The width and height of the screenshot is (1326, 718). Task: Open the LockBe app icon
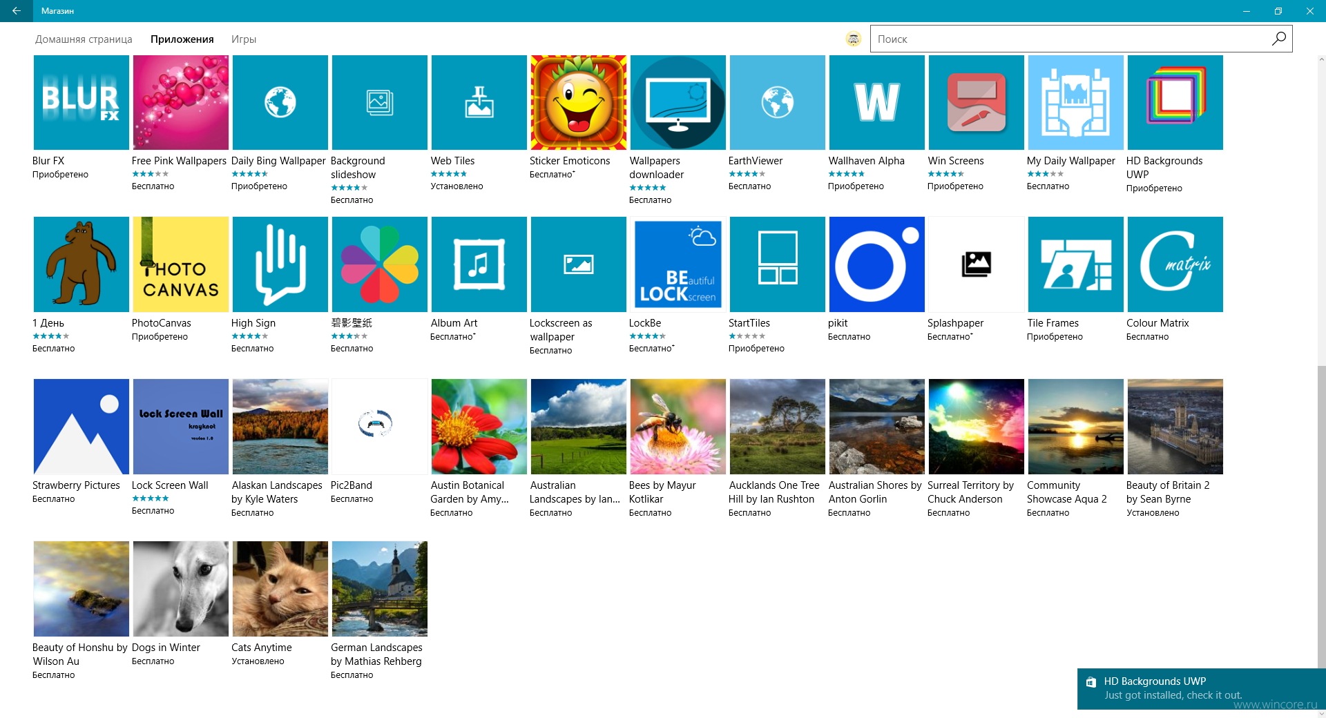[x=678, y=264]
